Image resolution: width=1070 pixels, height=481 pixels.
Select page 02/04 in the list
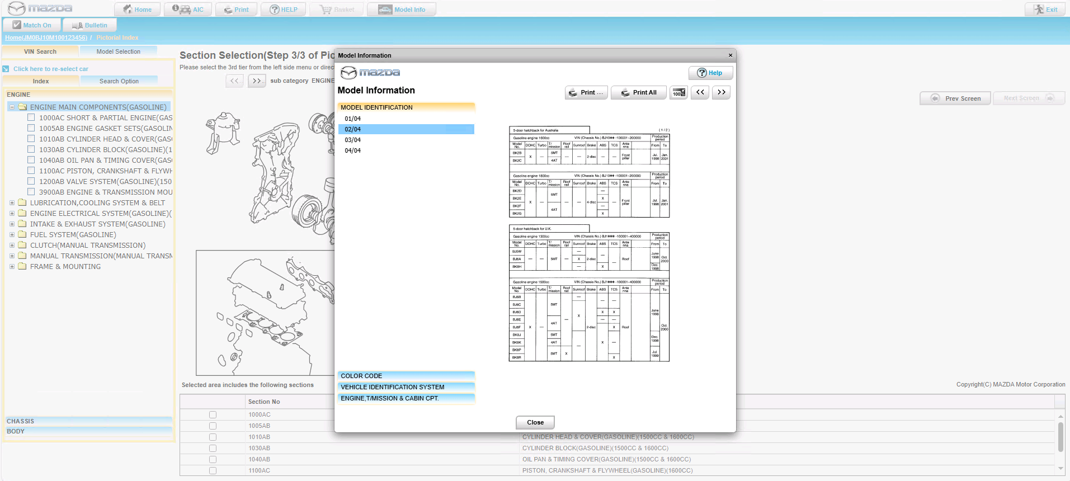click(x=406, y=129)
